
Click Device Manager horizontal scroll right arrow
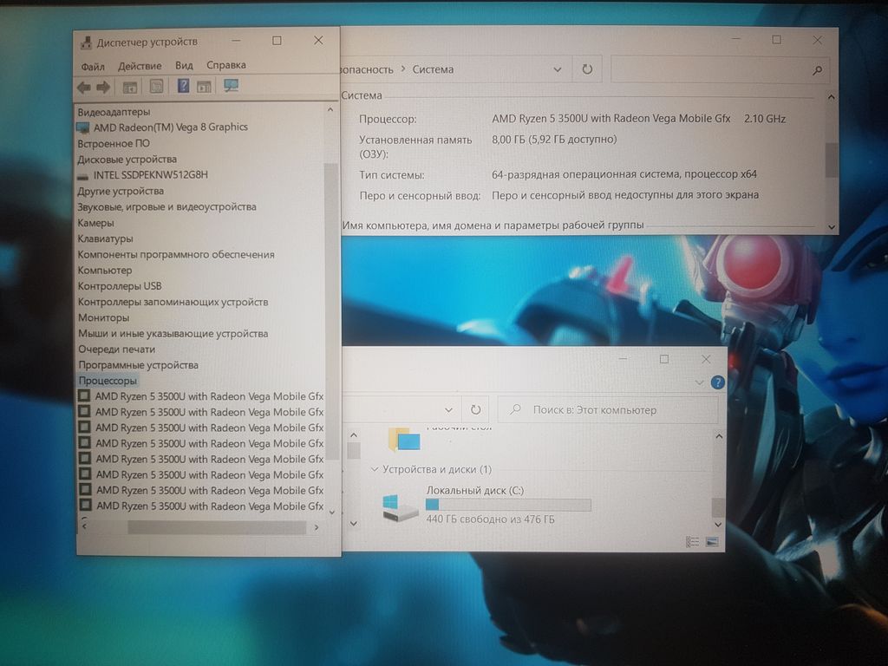[x=316, y=527]
